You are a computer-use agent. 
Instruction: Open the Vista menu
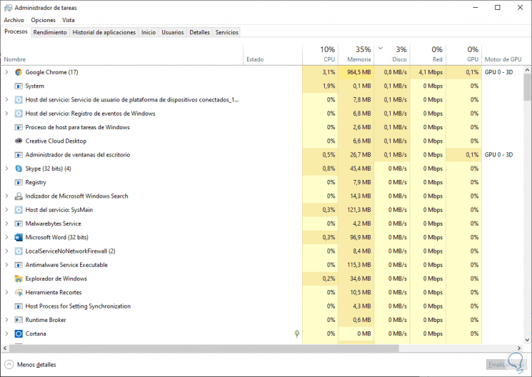(x=69, y=20)
